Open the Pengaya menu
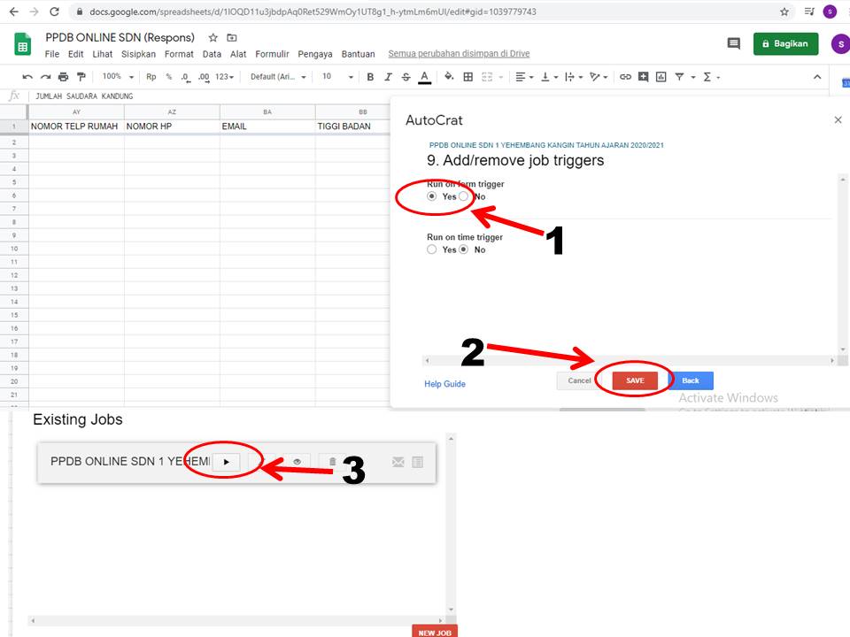850x637 pixels. pos(315,53)
